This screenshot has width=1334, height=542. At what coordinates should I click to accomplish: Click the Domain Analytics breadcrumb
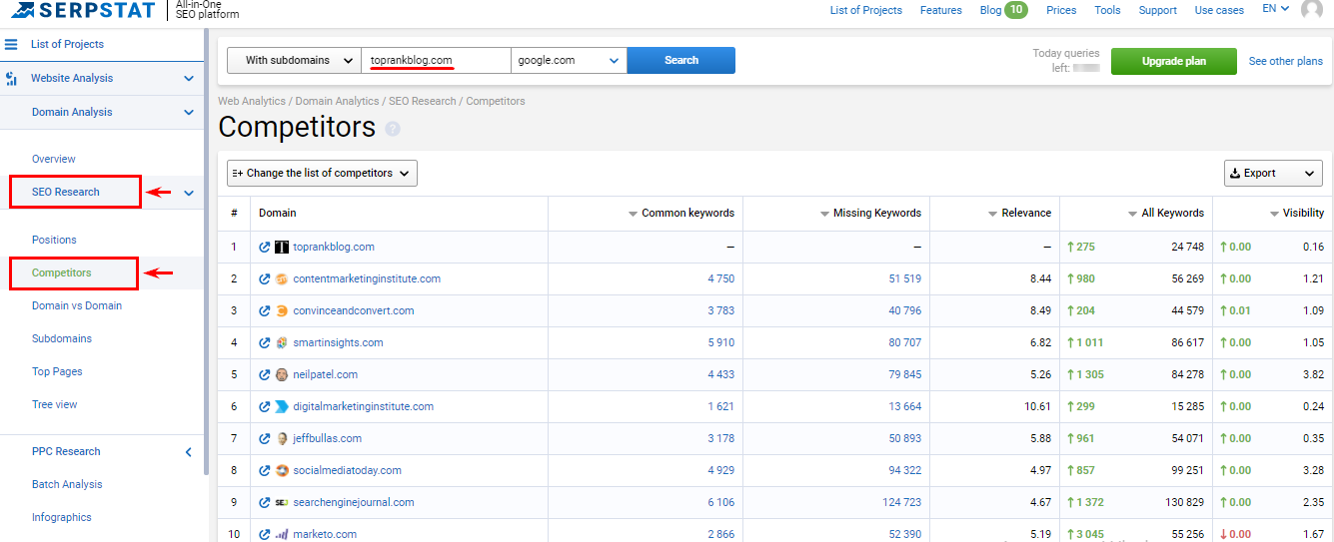click(338, 101)
